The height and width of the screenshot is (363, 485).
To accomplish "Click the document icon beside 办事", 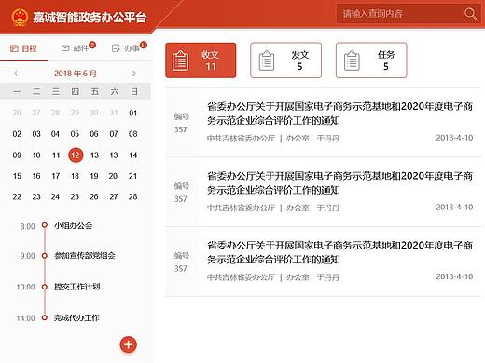I will 116,48.
